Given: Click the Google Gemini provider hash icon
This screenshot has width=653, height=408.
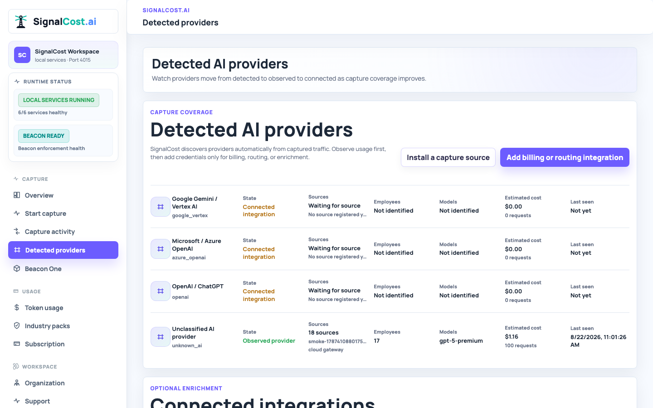Looking at the screenshot, I should (x=161, y=207).
